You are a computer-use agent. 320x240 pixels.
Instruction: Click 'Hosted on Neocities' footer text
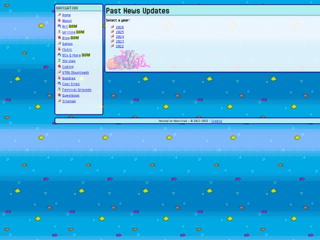coord(173,121)
